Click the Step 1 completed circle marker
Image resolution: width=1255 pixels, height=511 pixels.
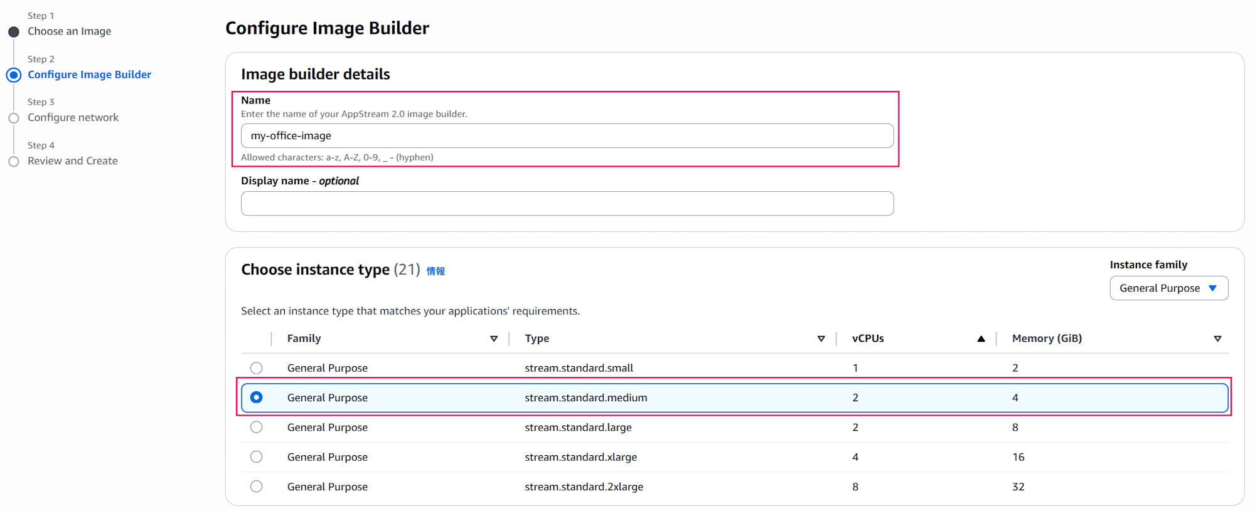pos(14,32)
